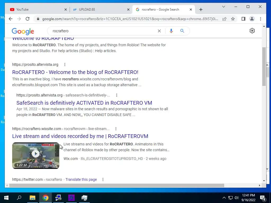Play the 1:27:37 video preview thumbnail

click(x=36, y=156)
